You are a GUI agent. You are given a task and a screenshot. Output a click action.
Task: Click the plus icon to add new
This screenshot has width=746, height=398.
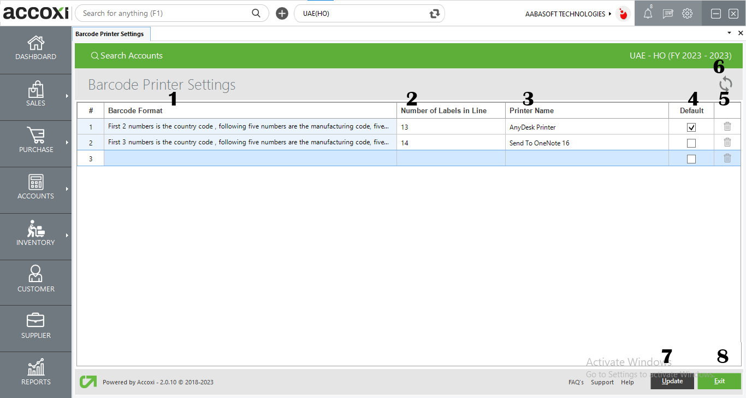[282, 13]
